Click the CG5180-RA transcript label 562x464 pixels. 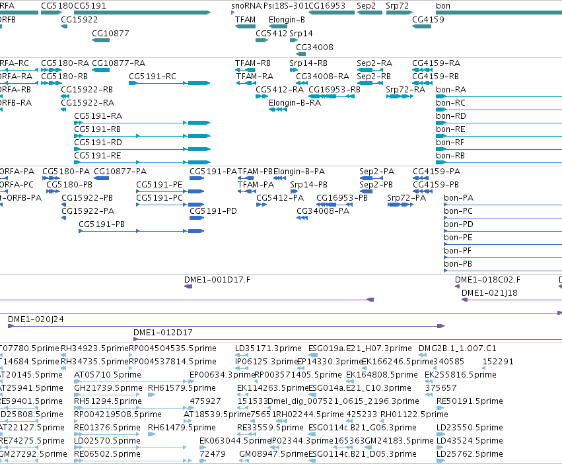click(65, 63)
